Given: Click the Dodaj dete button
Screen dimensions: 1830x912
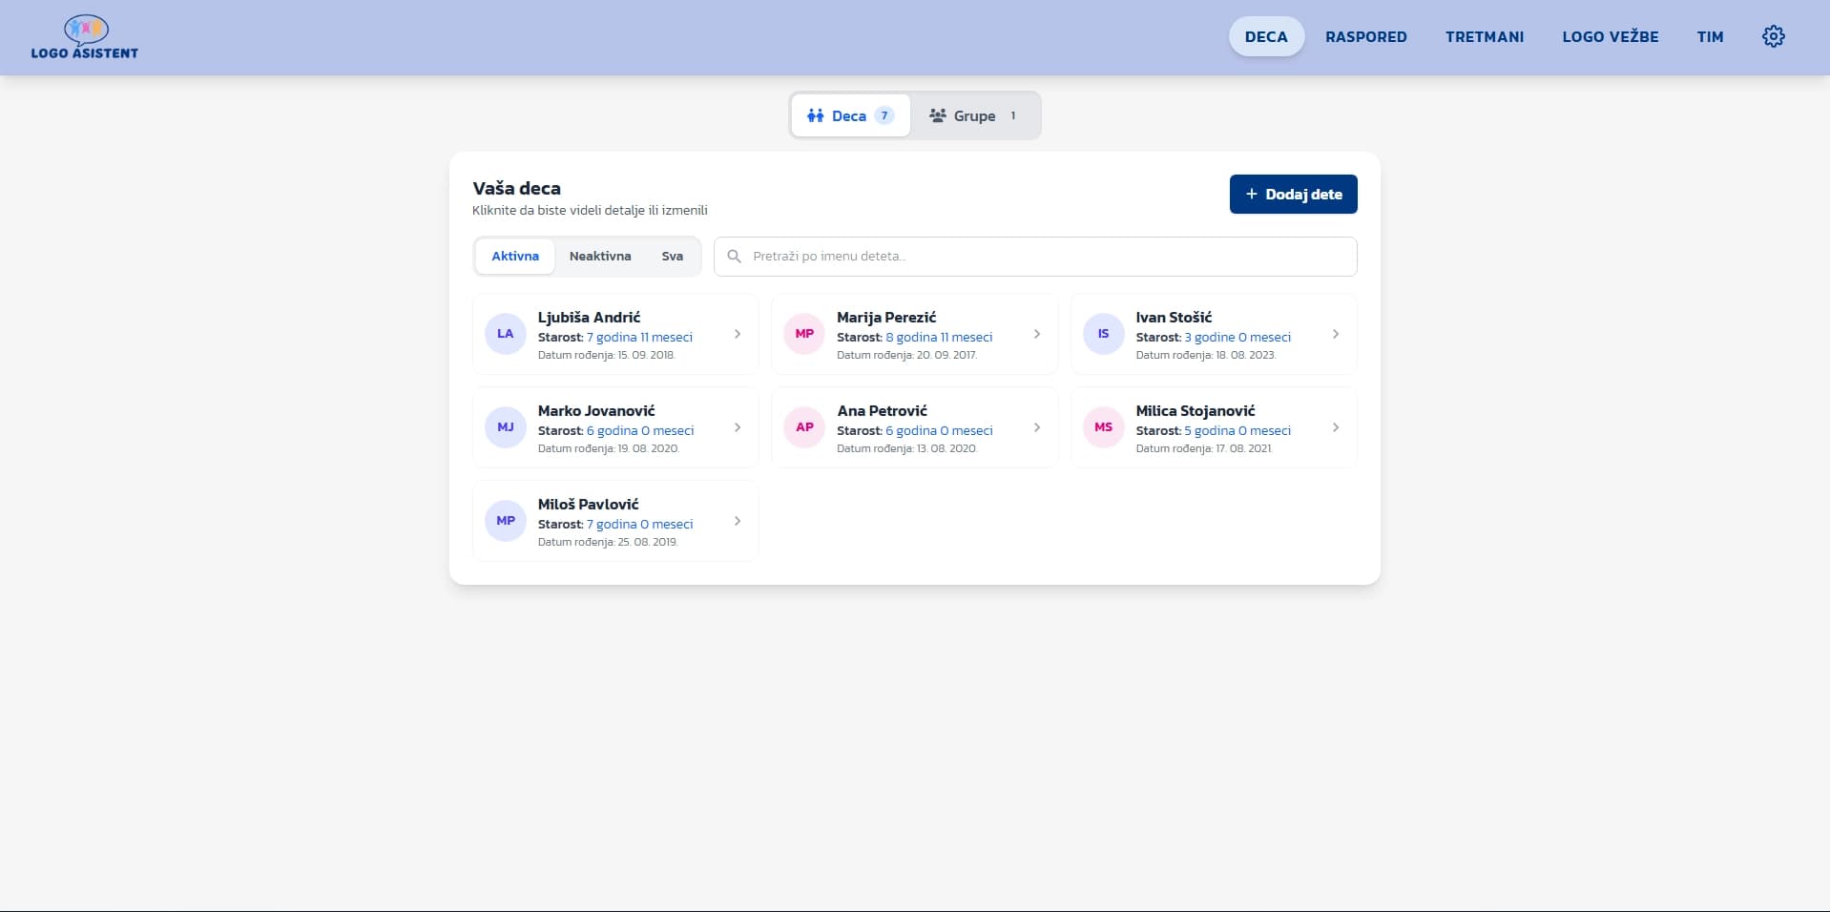Looking at the screenshot, I should (1293, 194).
